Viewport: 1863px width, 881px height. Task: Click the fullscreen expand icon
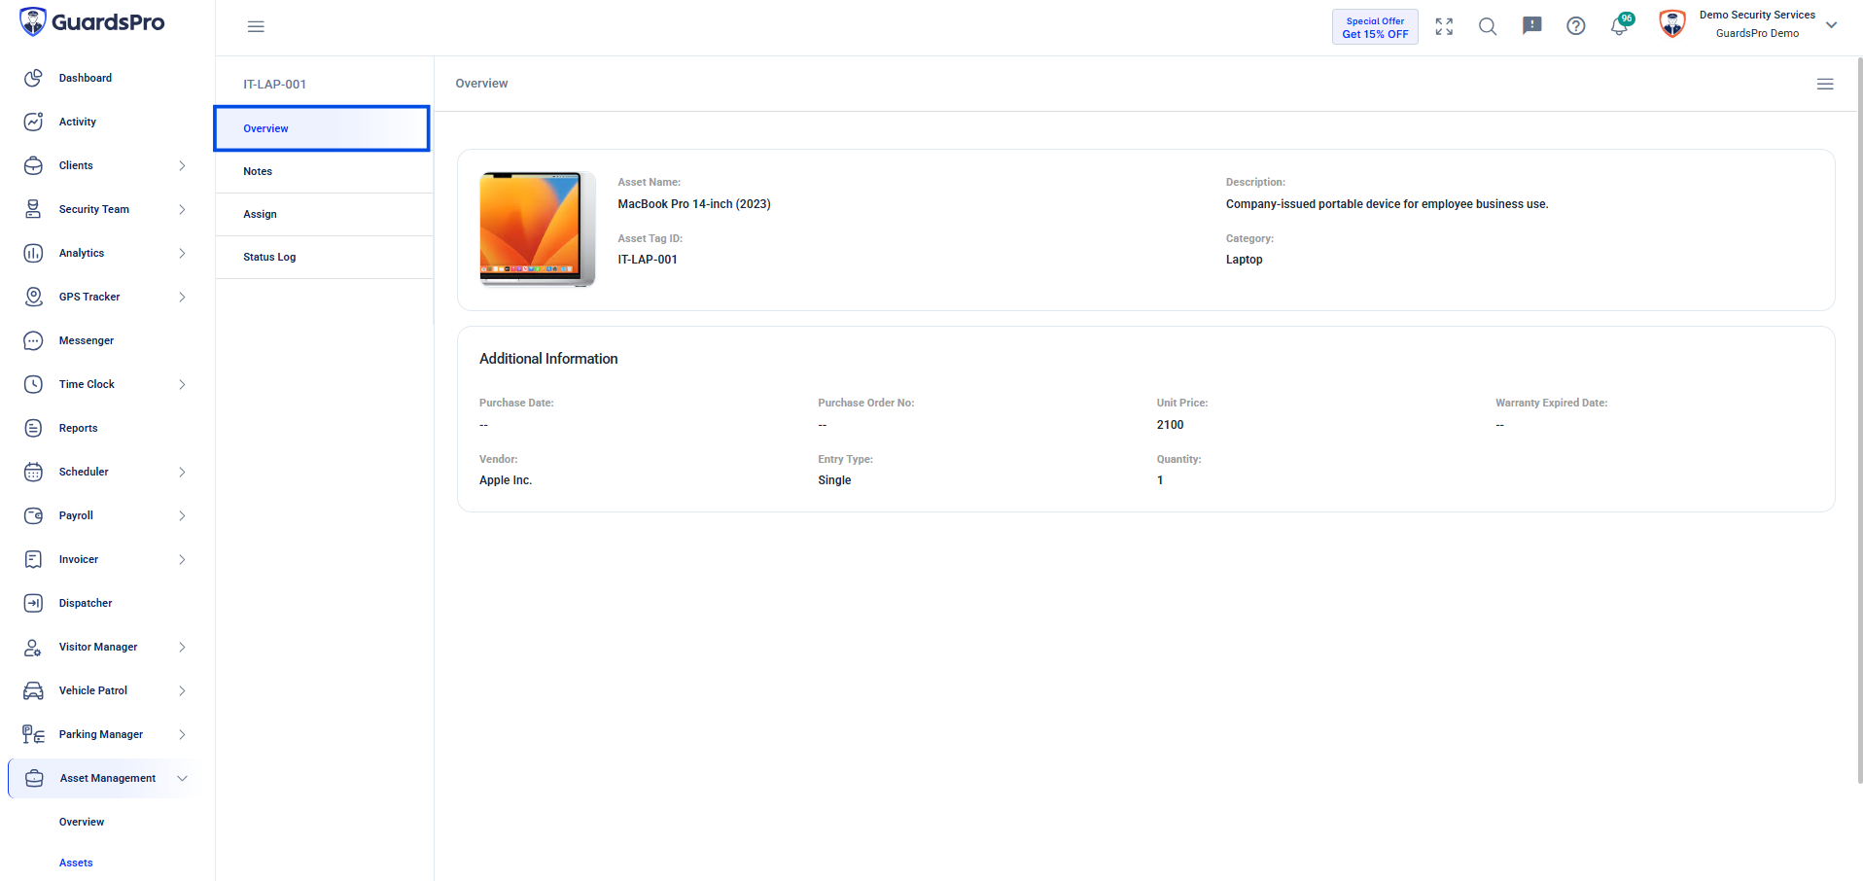tap(1444, 26)
